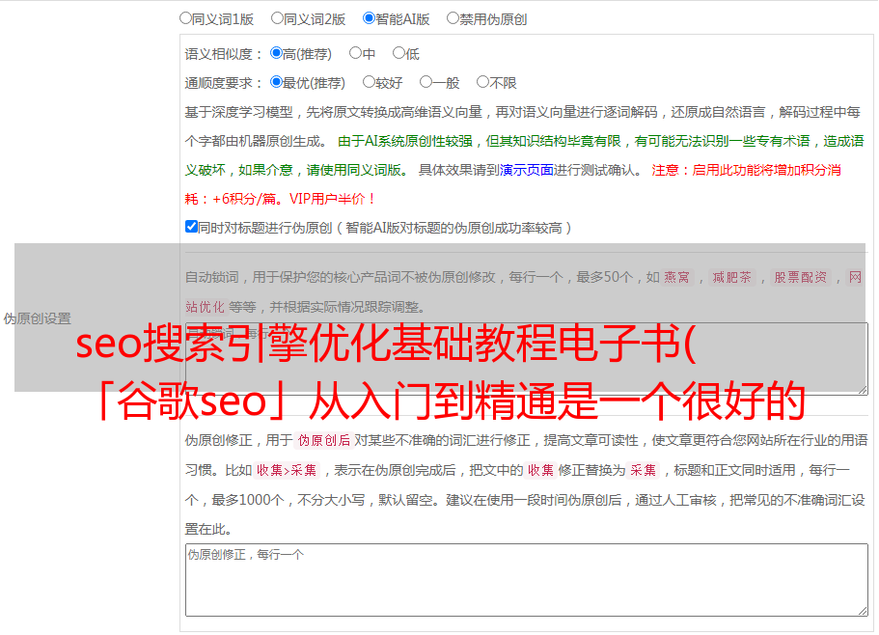The height and width of the screenshot is (635, 879).
Task: Select 禁用伪原创 radio option
Action: [453, 18]
